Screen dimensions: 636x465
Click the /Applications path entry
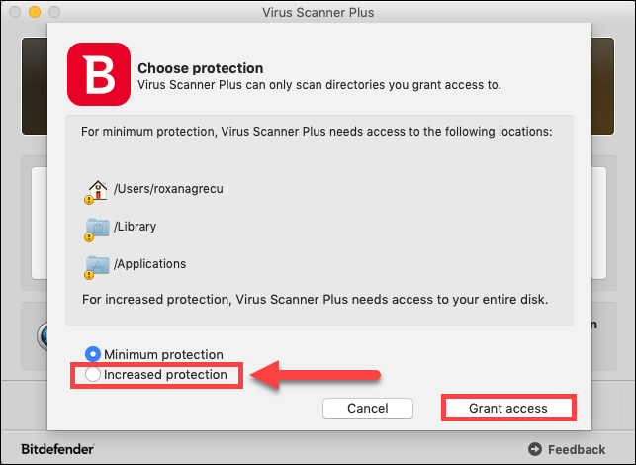click(149, 264)
